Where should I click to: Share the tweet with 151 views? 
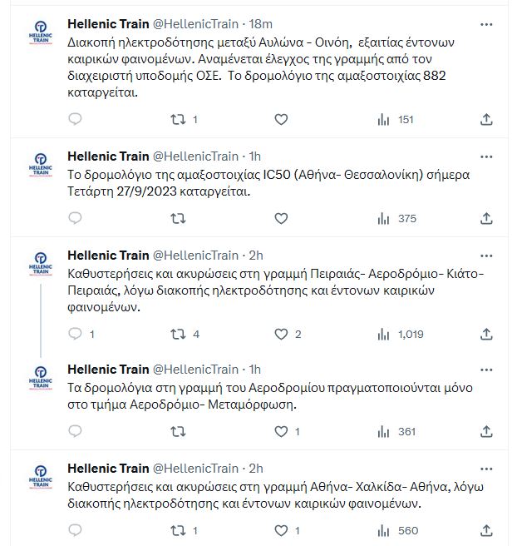coord(487,120)
